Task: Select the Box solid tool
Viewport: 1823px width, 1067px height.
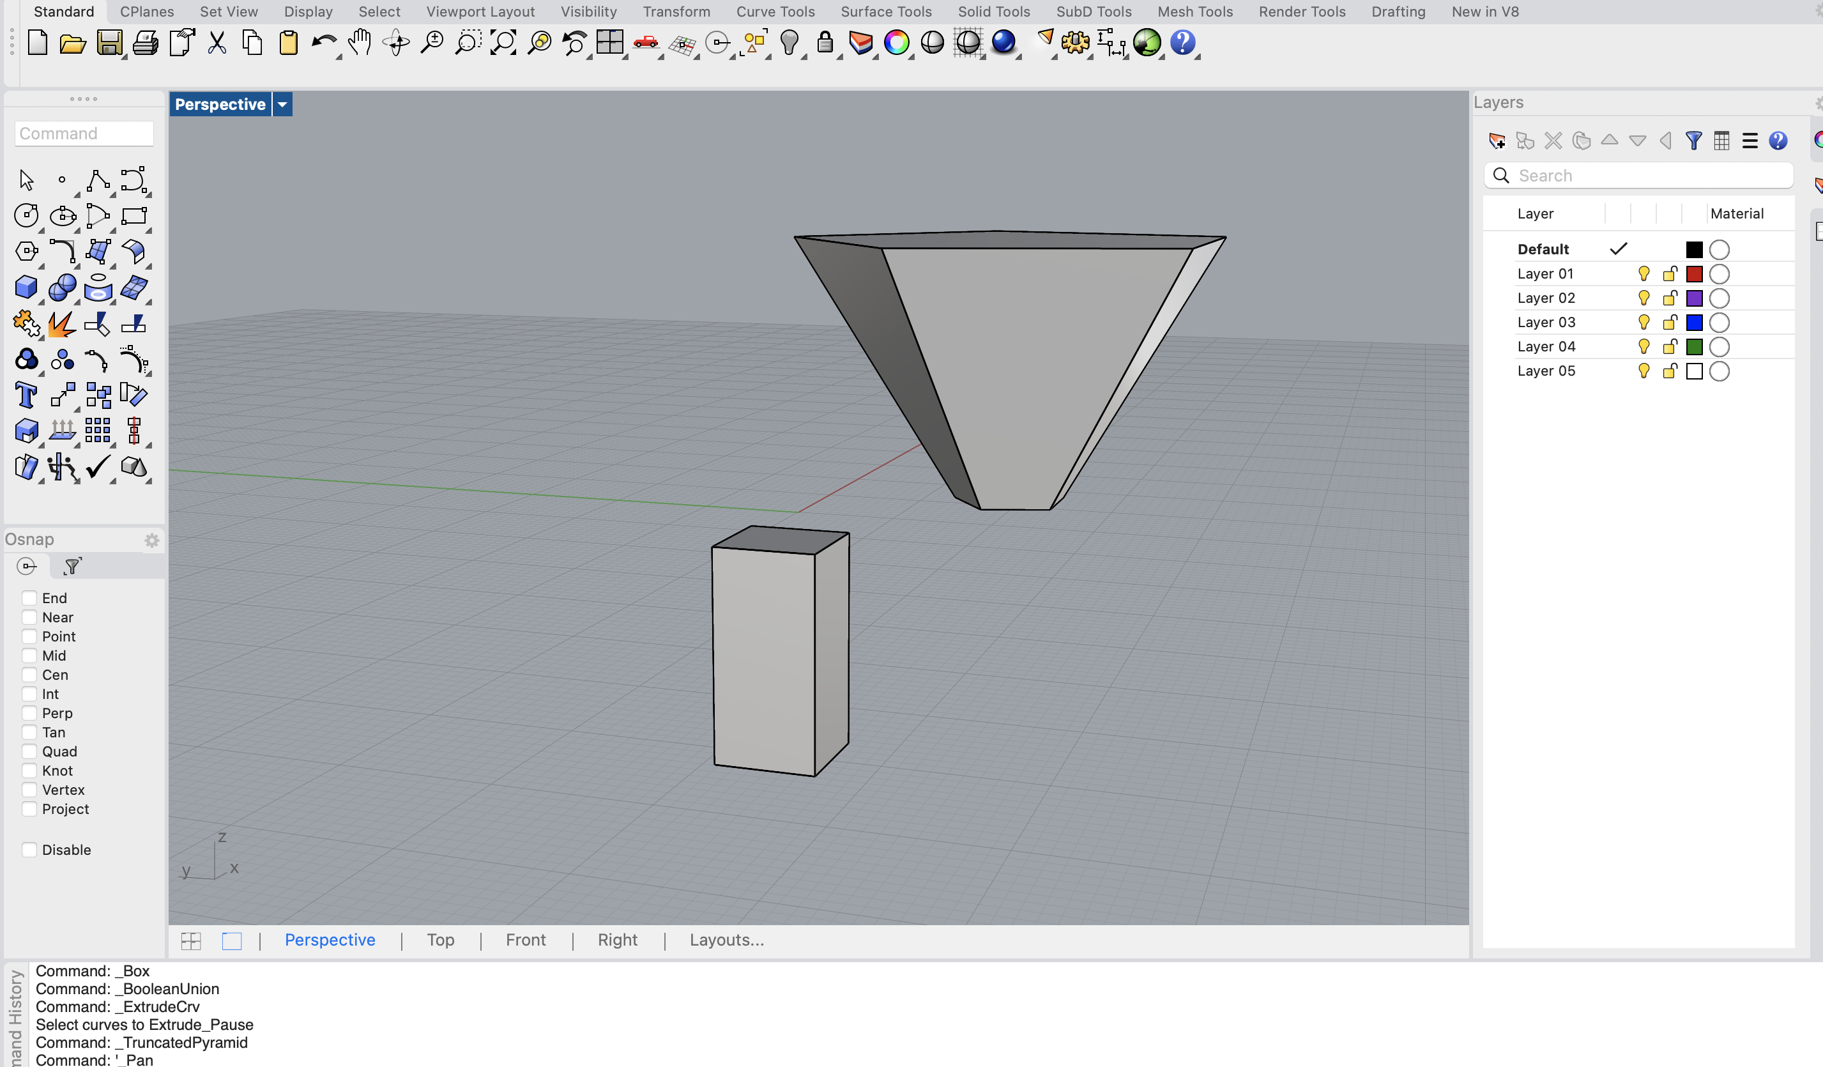Action: pos(26,287)
